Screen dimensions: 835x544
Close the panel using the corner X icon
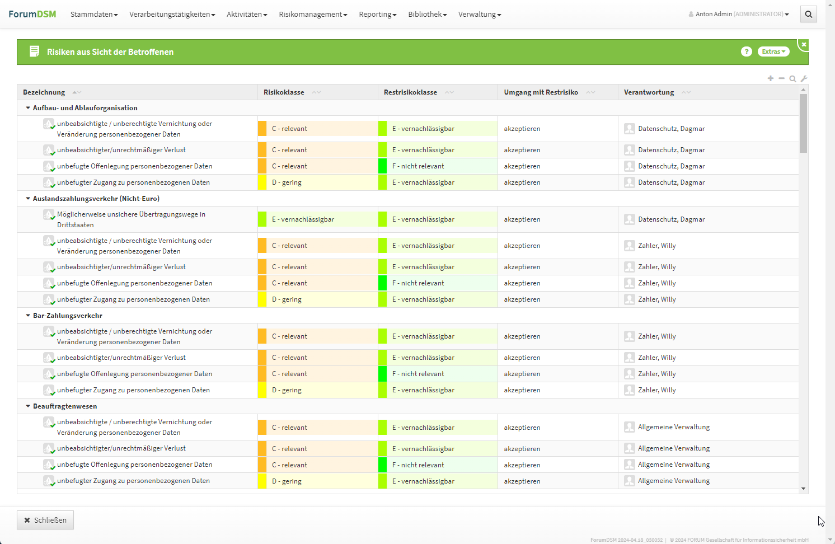[x=804, y=45]
